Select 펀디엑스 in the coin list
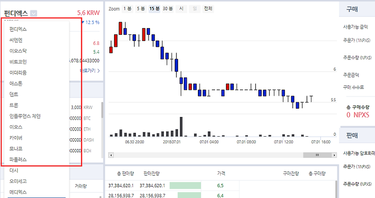375x198 pixels. pos(18,29)
